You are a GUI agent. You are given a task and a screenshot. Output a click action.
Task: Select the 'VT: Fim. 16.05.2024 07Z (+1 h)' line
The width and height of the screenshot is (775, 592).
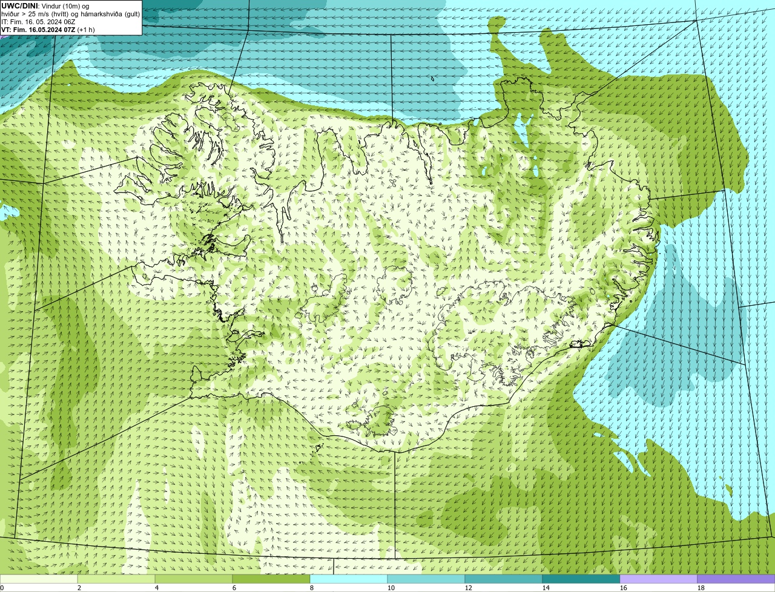click(x=48, y=30)
